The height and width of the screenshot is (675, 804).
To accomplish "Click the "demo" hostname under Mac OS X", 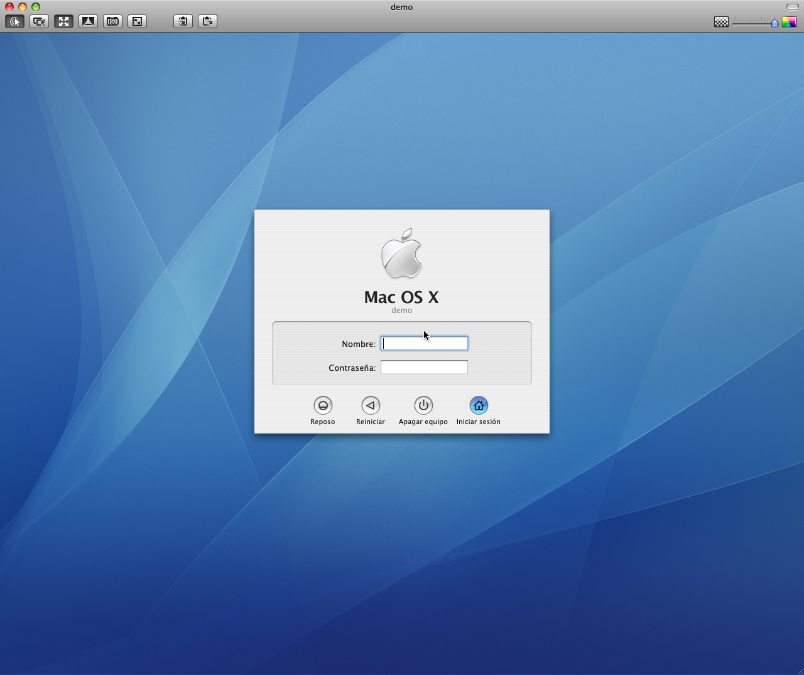I will pos(402,311).
